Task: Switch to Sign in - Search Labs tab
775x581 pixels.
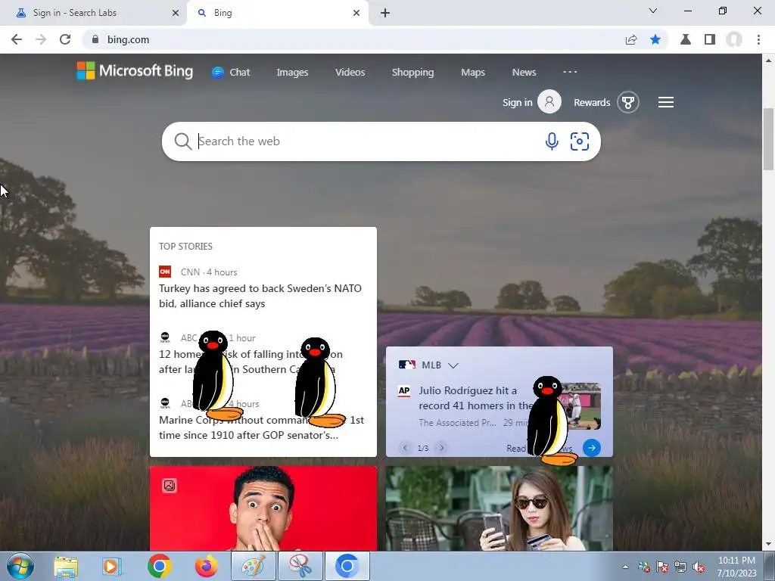Action: coord(93,13)
